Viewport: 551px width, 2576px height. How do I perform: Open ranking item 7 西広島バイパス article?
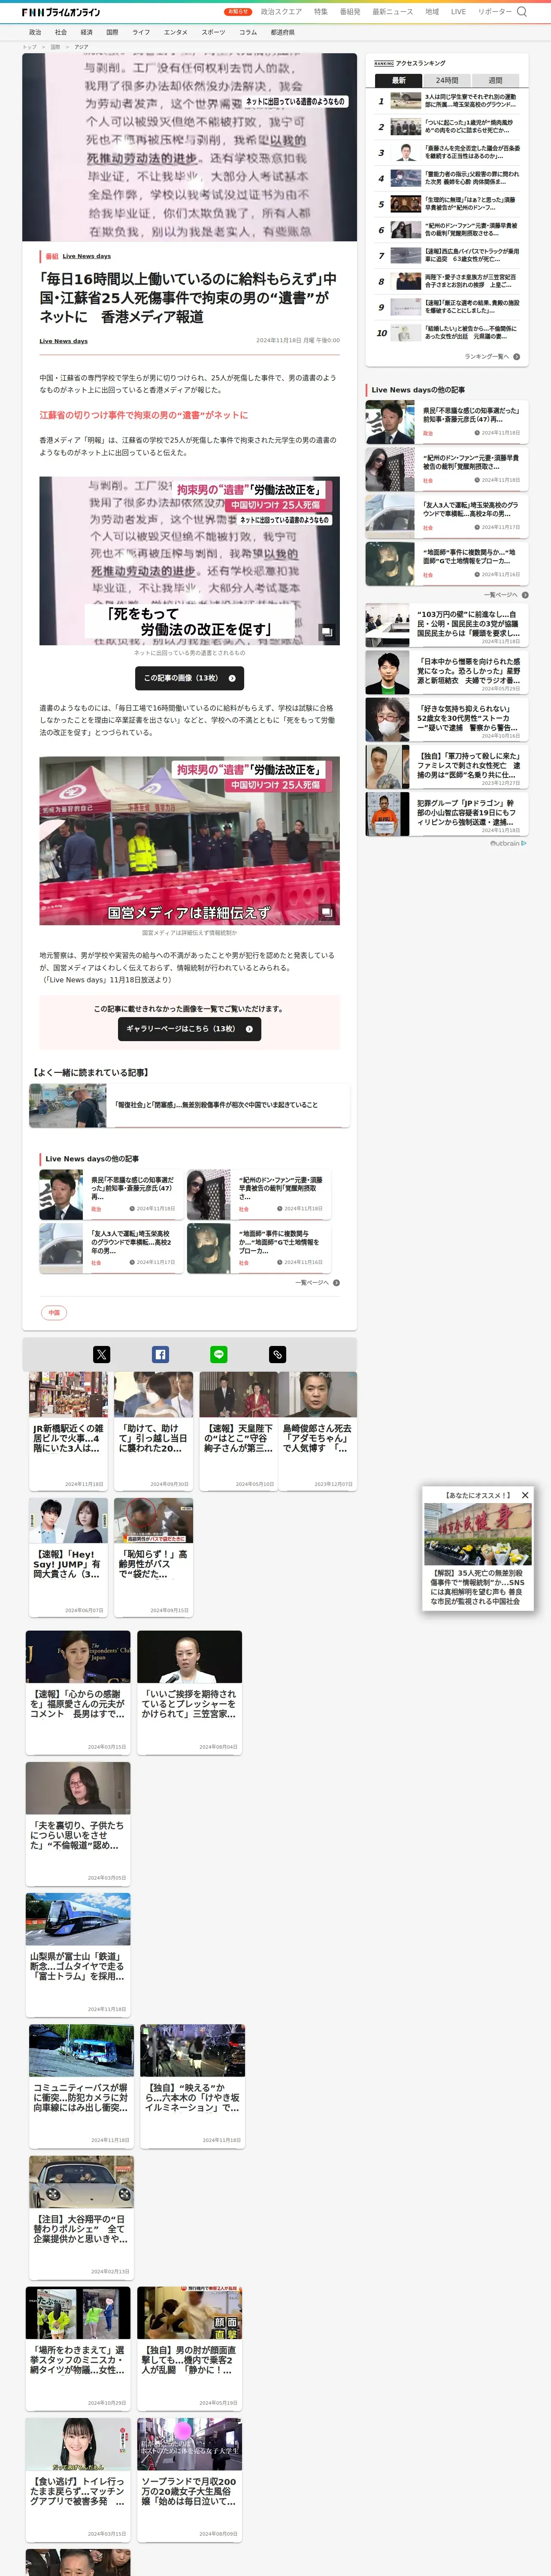[x=447, y=256]
